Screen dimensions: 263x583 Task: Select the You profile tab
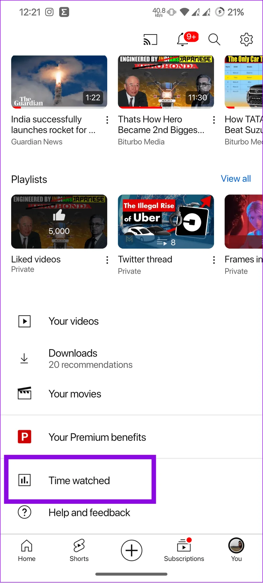coord(236,550)
